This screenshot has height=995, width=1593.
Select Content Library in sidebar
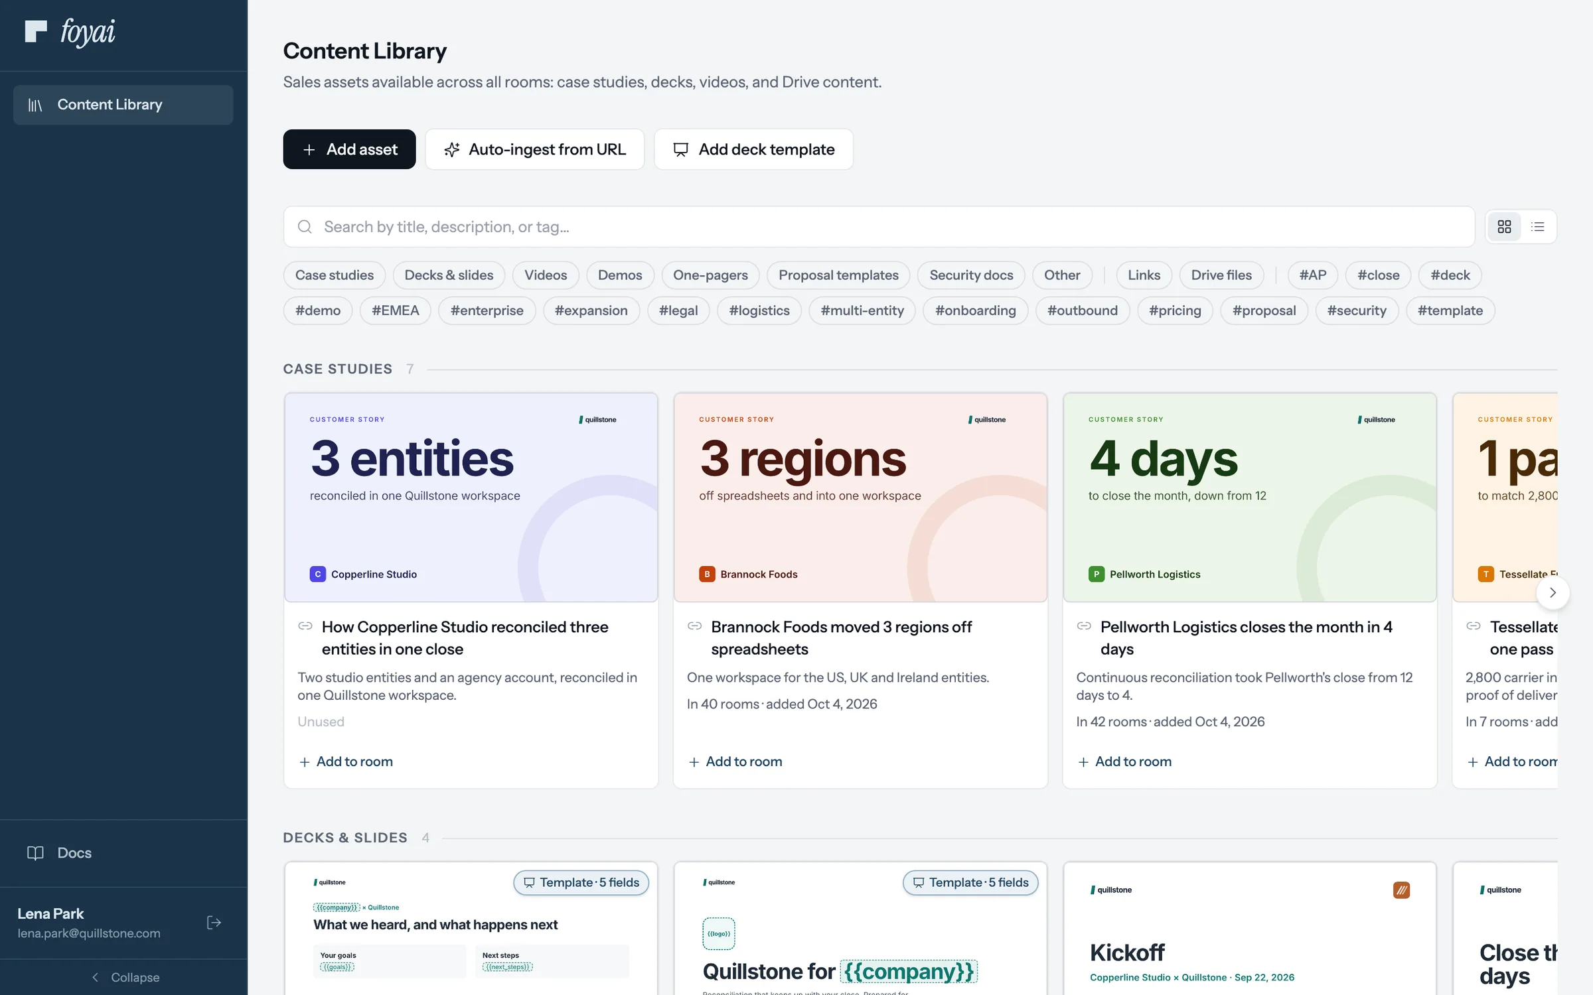point(123,105)
